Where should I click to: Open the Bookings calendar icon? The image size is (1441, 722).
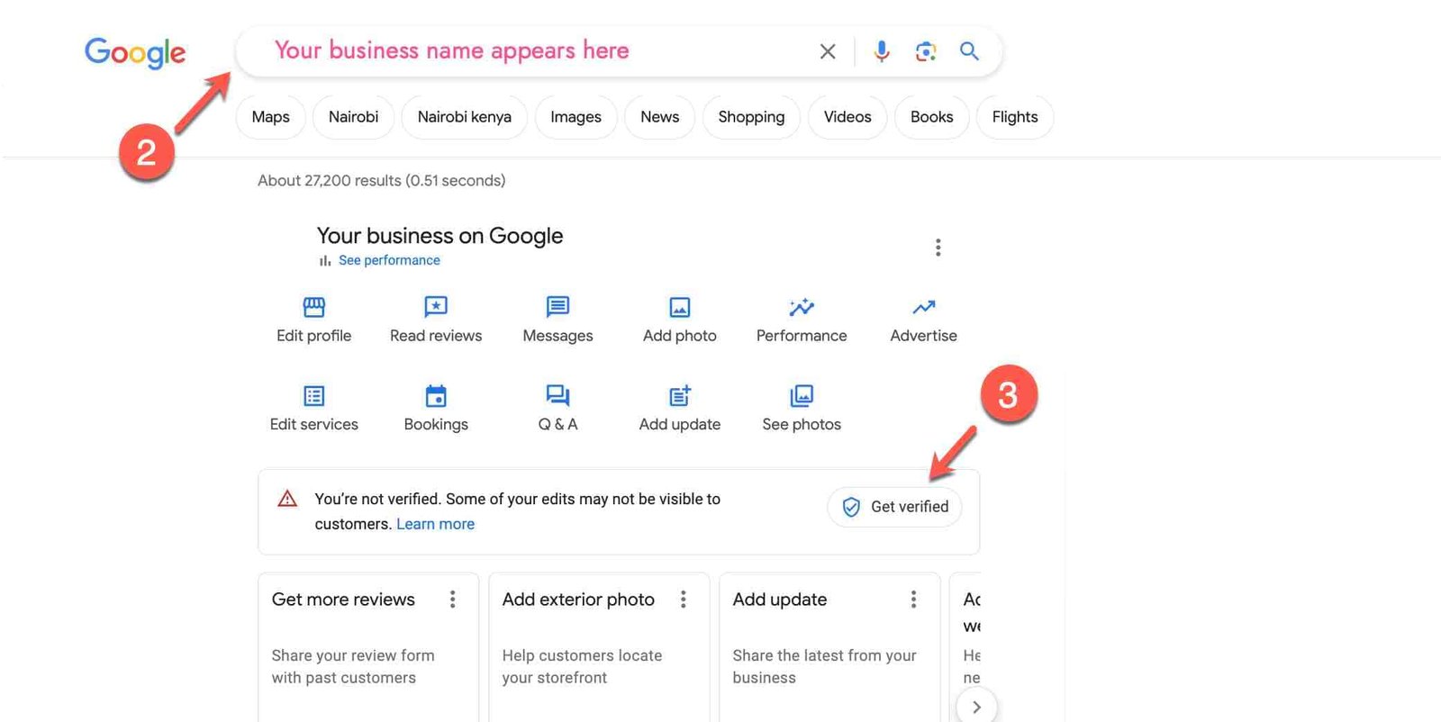(x=436, y=396)
